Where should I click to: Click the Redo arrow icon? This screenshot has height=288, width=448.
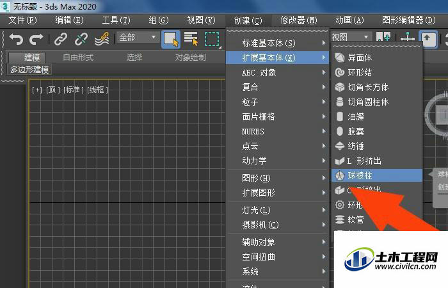point(36,39)
